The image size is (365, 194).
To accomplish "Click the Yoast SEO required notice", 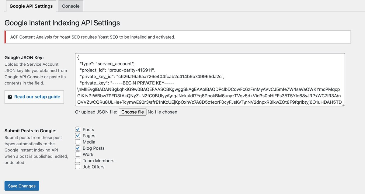I will 178,37.
